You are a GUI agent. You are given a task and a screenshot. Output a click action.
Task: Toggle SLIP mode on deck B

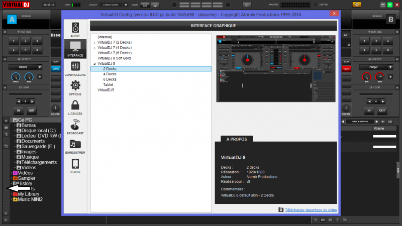[x=346, y=62]
